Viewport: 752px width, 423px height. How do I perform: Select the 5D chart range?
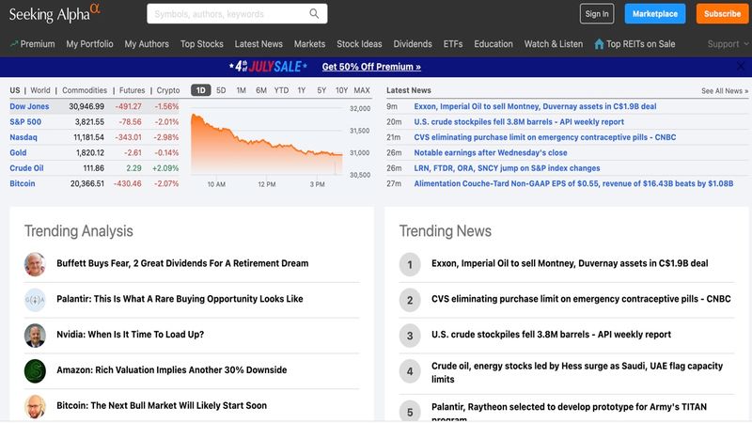221,90
